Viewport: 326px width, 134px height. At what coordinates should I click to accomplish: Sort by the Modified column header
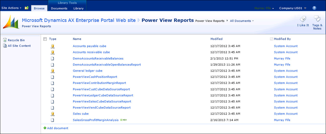click(216, 39)
